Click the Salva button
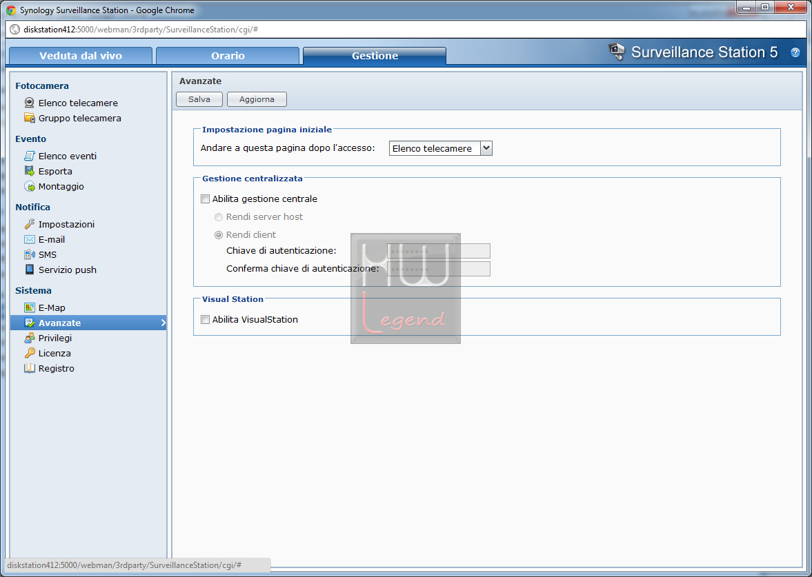812x577 pixels. pos(199,99)
